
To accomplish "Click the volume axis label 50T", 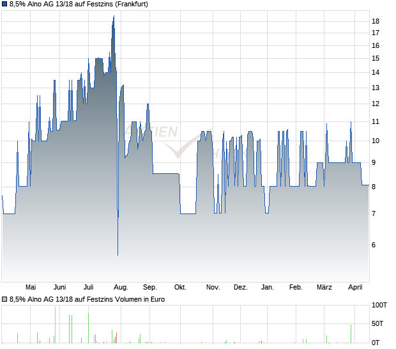I will (x=377, y=323).
